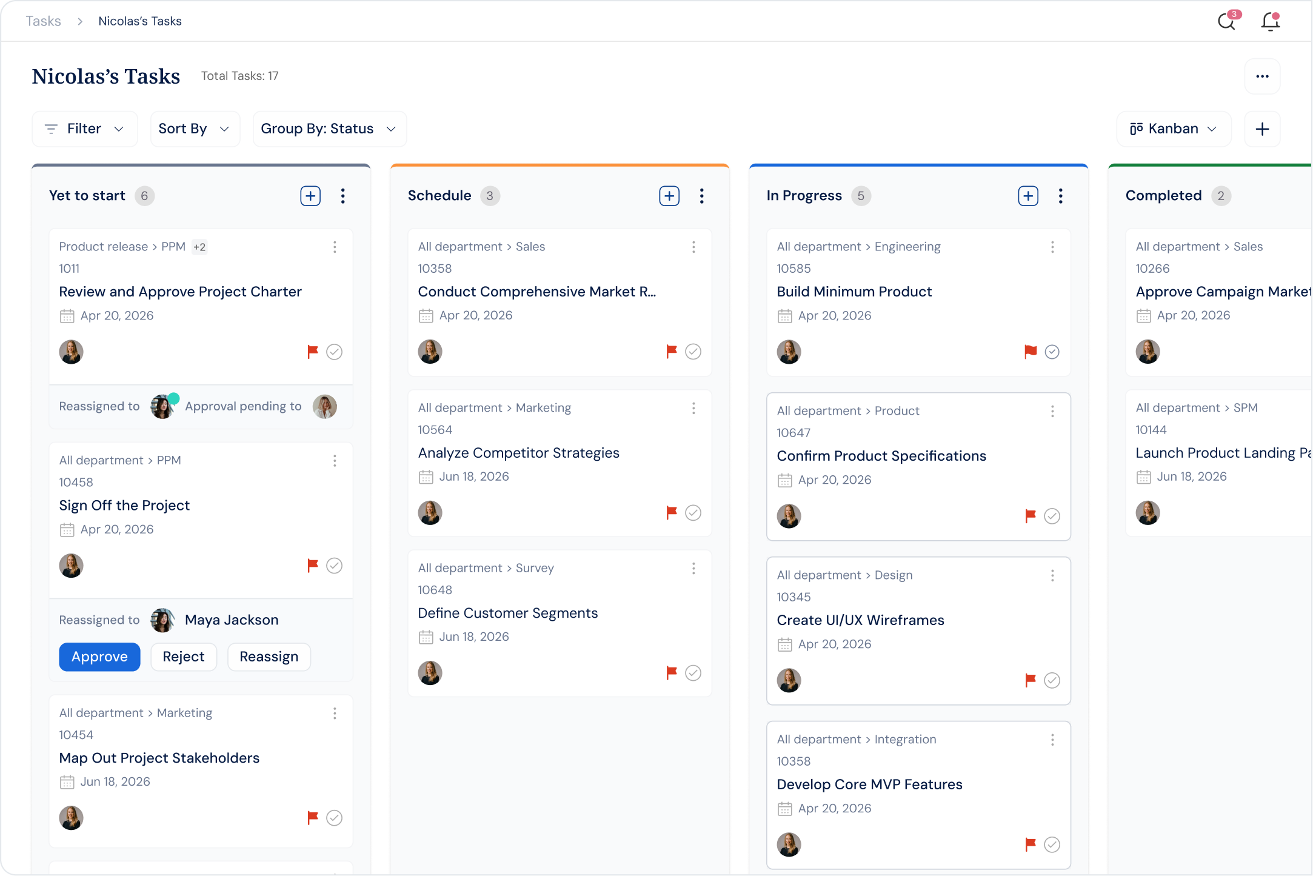Screen dimensions: 1313x876
Task: Go to Tasks breadcrumb
Action: coord(43,21)
